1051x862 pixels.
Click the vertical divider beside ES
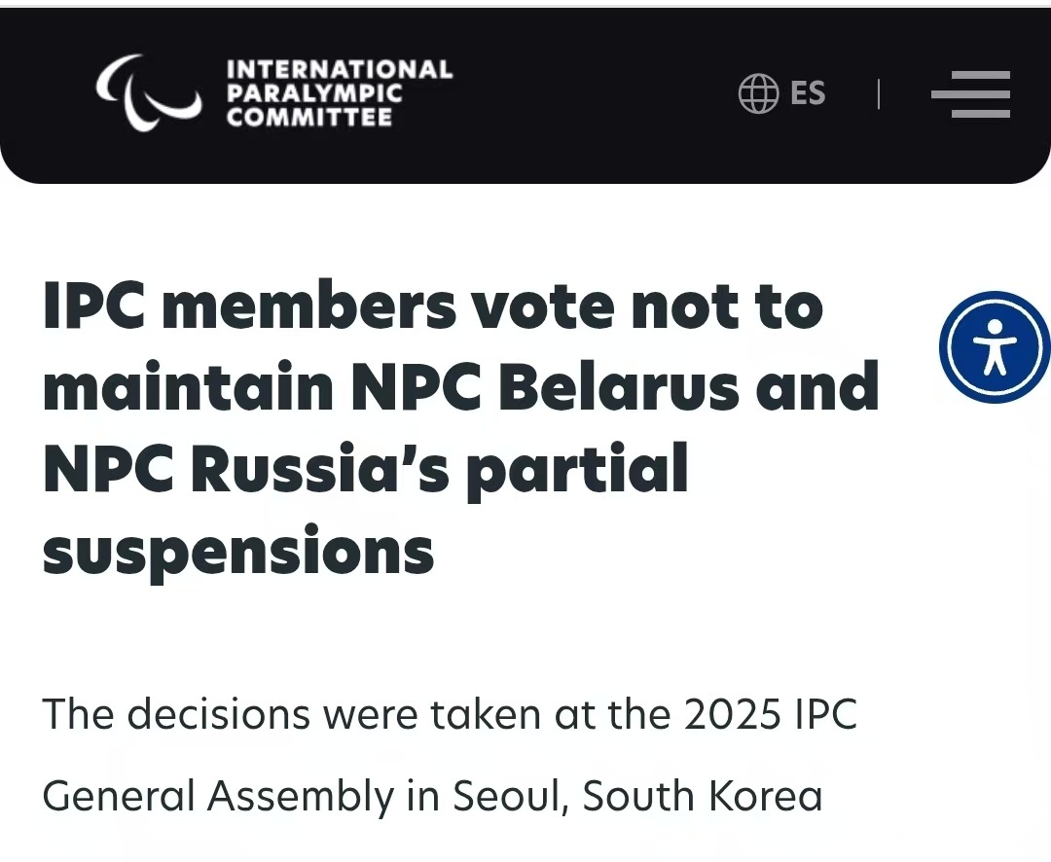(879, 94)
